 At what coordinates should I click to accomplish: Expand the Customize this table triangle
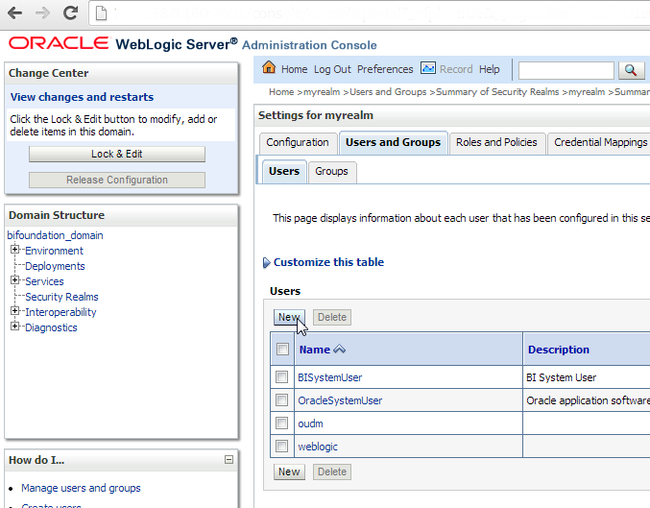tap(267, 262)
